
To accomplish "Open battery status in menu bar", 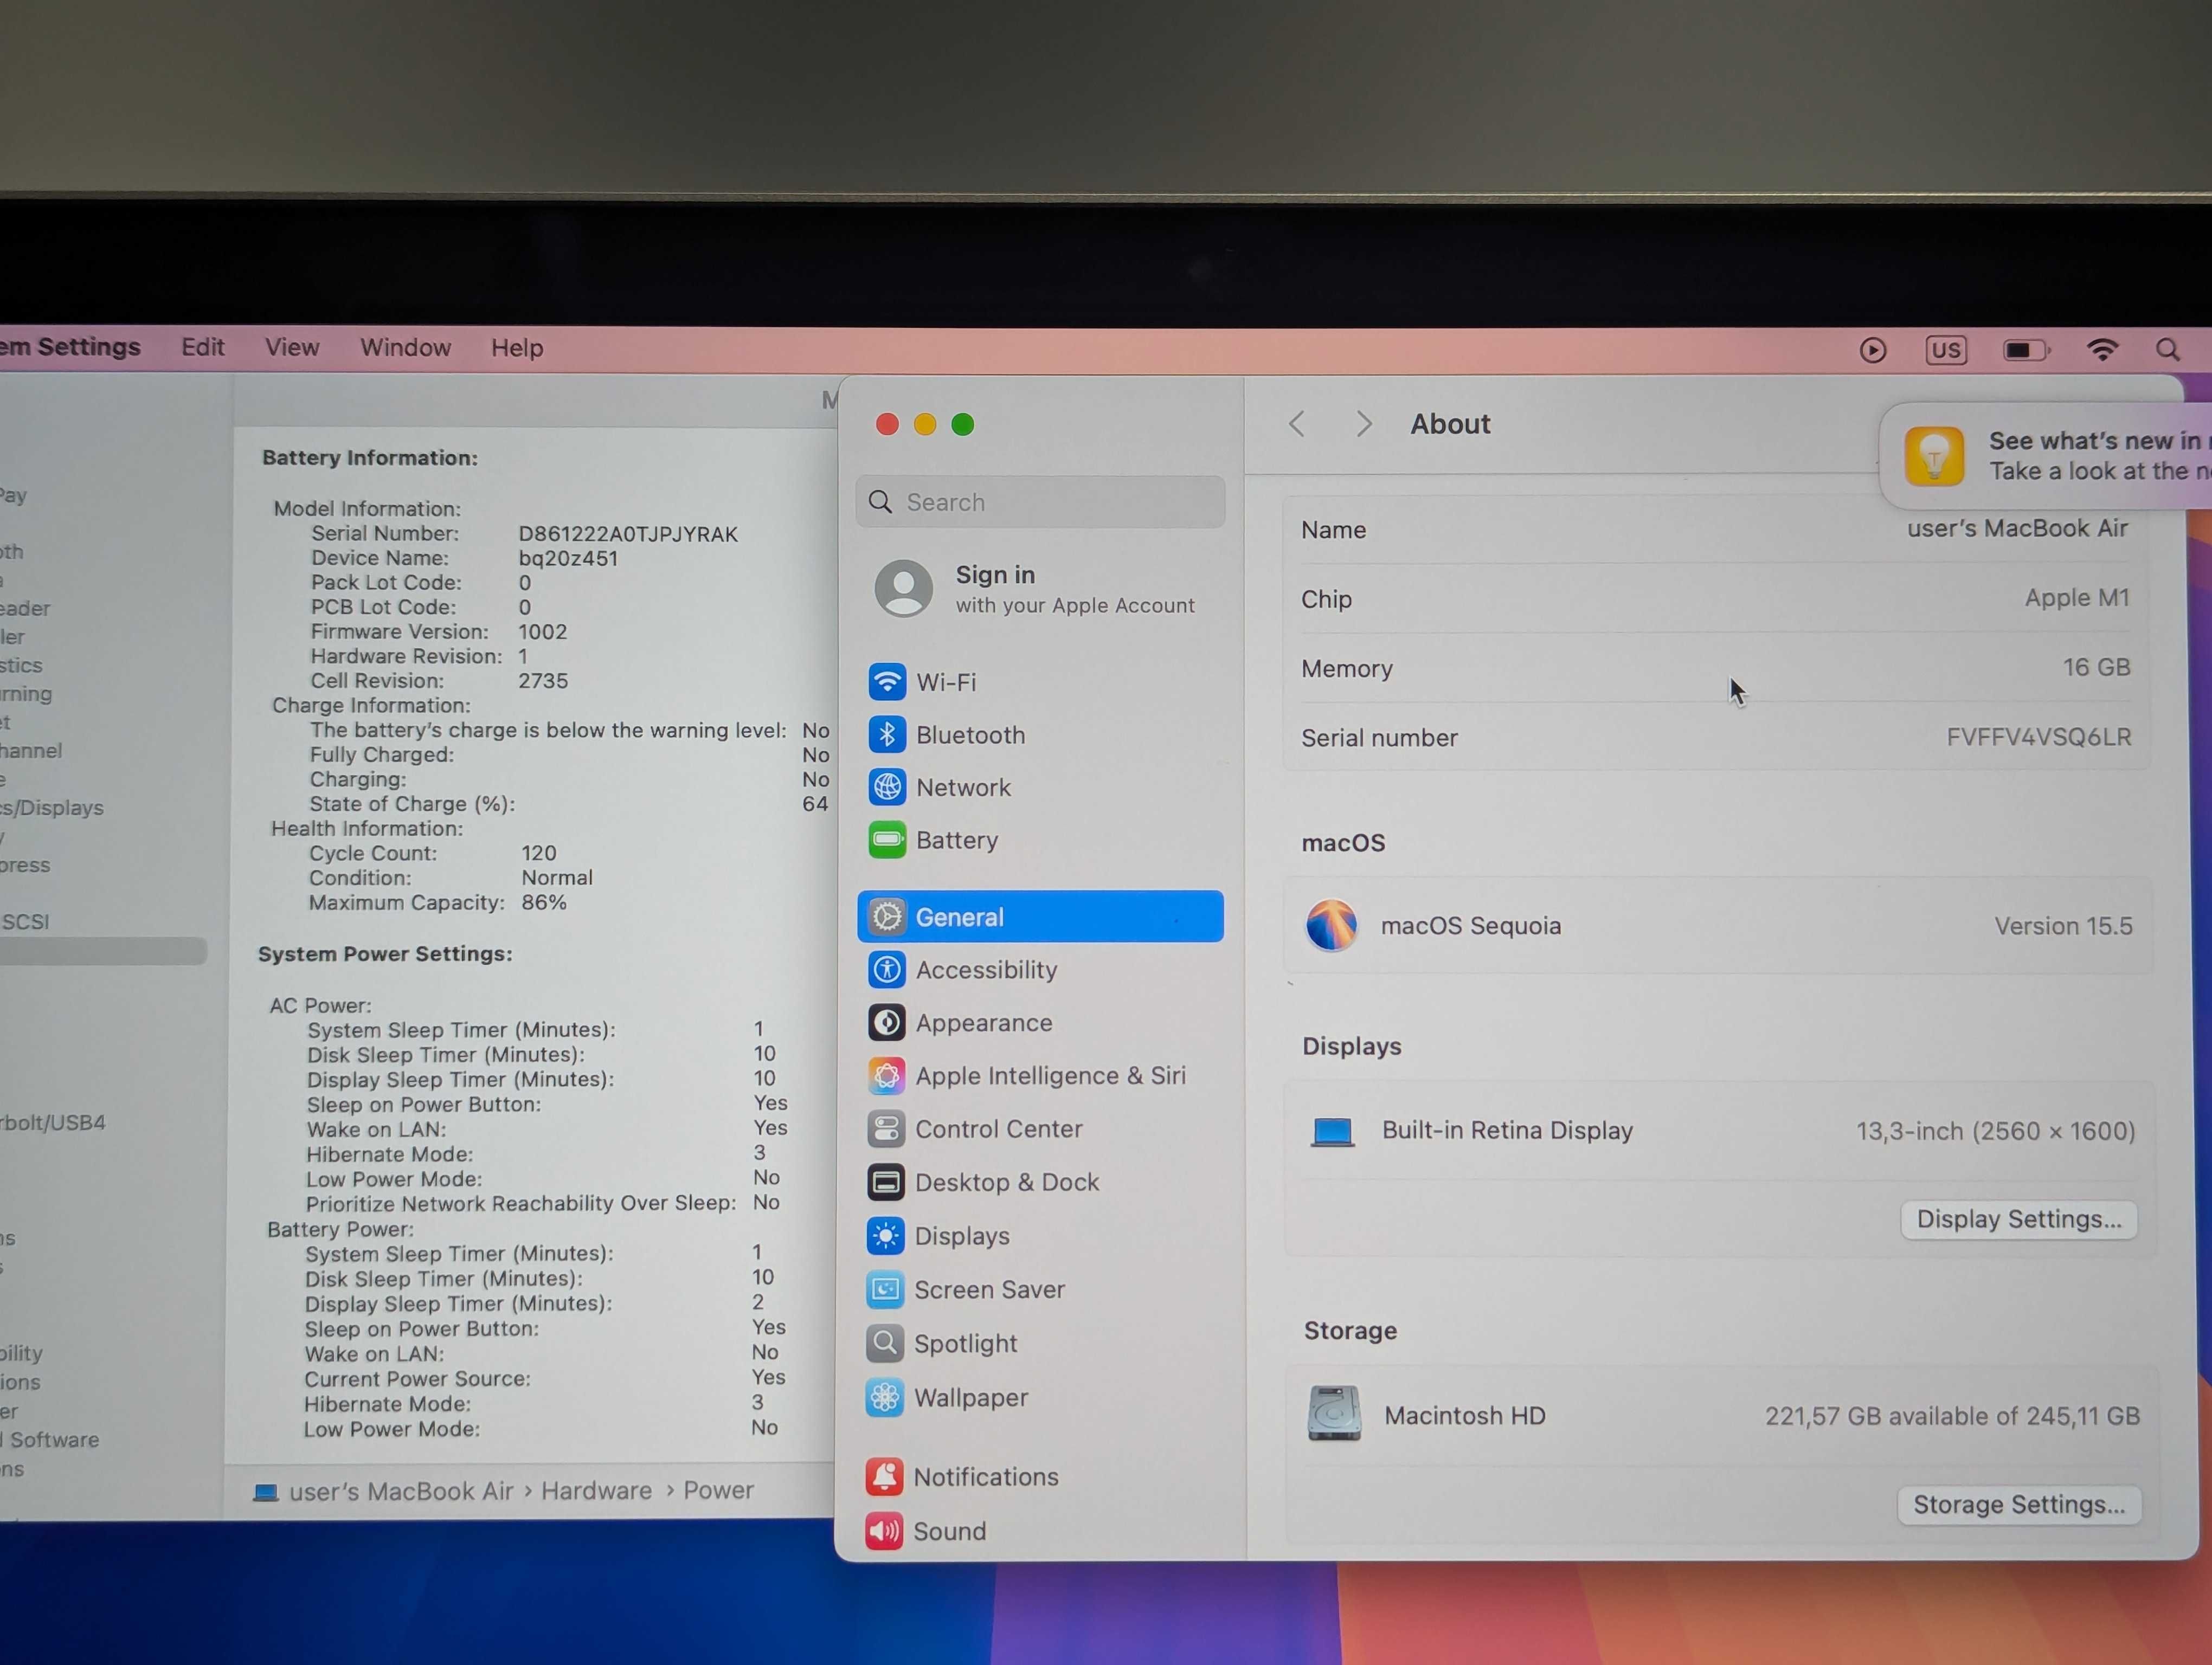I will pyautogui.click(x=2027, y=350).
